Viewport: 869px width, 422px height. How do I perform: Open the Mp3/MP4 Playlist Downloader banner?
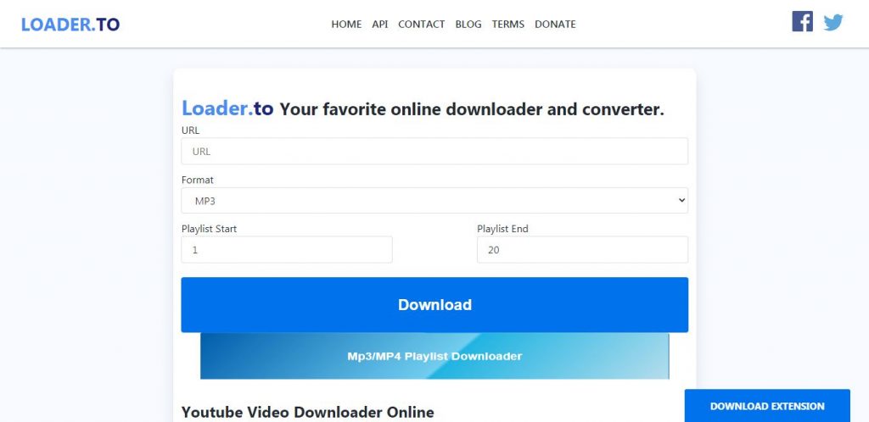pos(434,356)
